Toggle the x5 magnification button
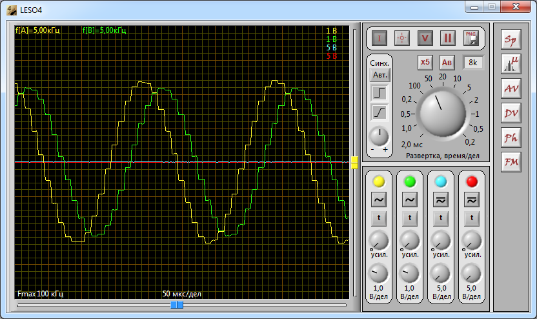Viewport: 537px width, 319px height. [425, 63]
